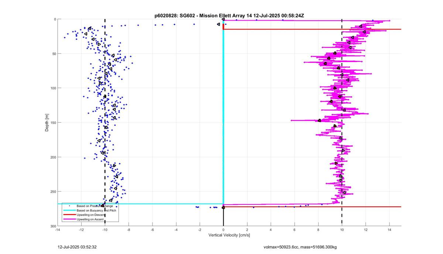Click the depth axis tick label 0 at top
The image size is (443, 254).
55,19
